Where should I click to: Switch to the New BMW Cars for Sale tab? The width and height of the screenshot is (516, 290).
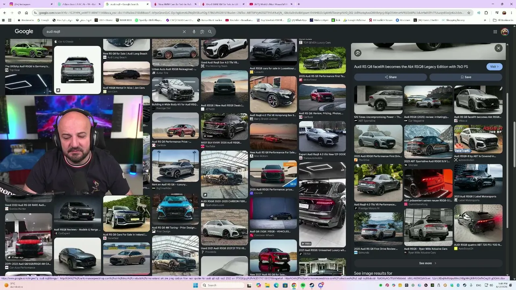(x=175, y=4)
